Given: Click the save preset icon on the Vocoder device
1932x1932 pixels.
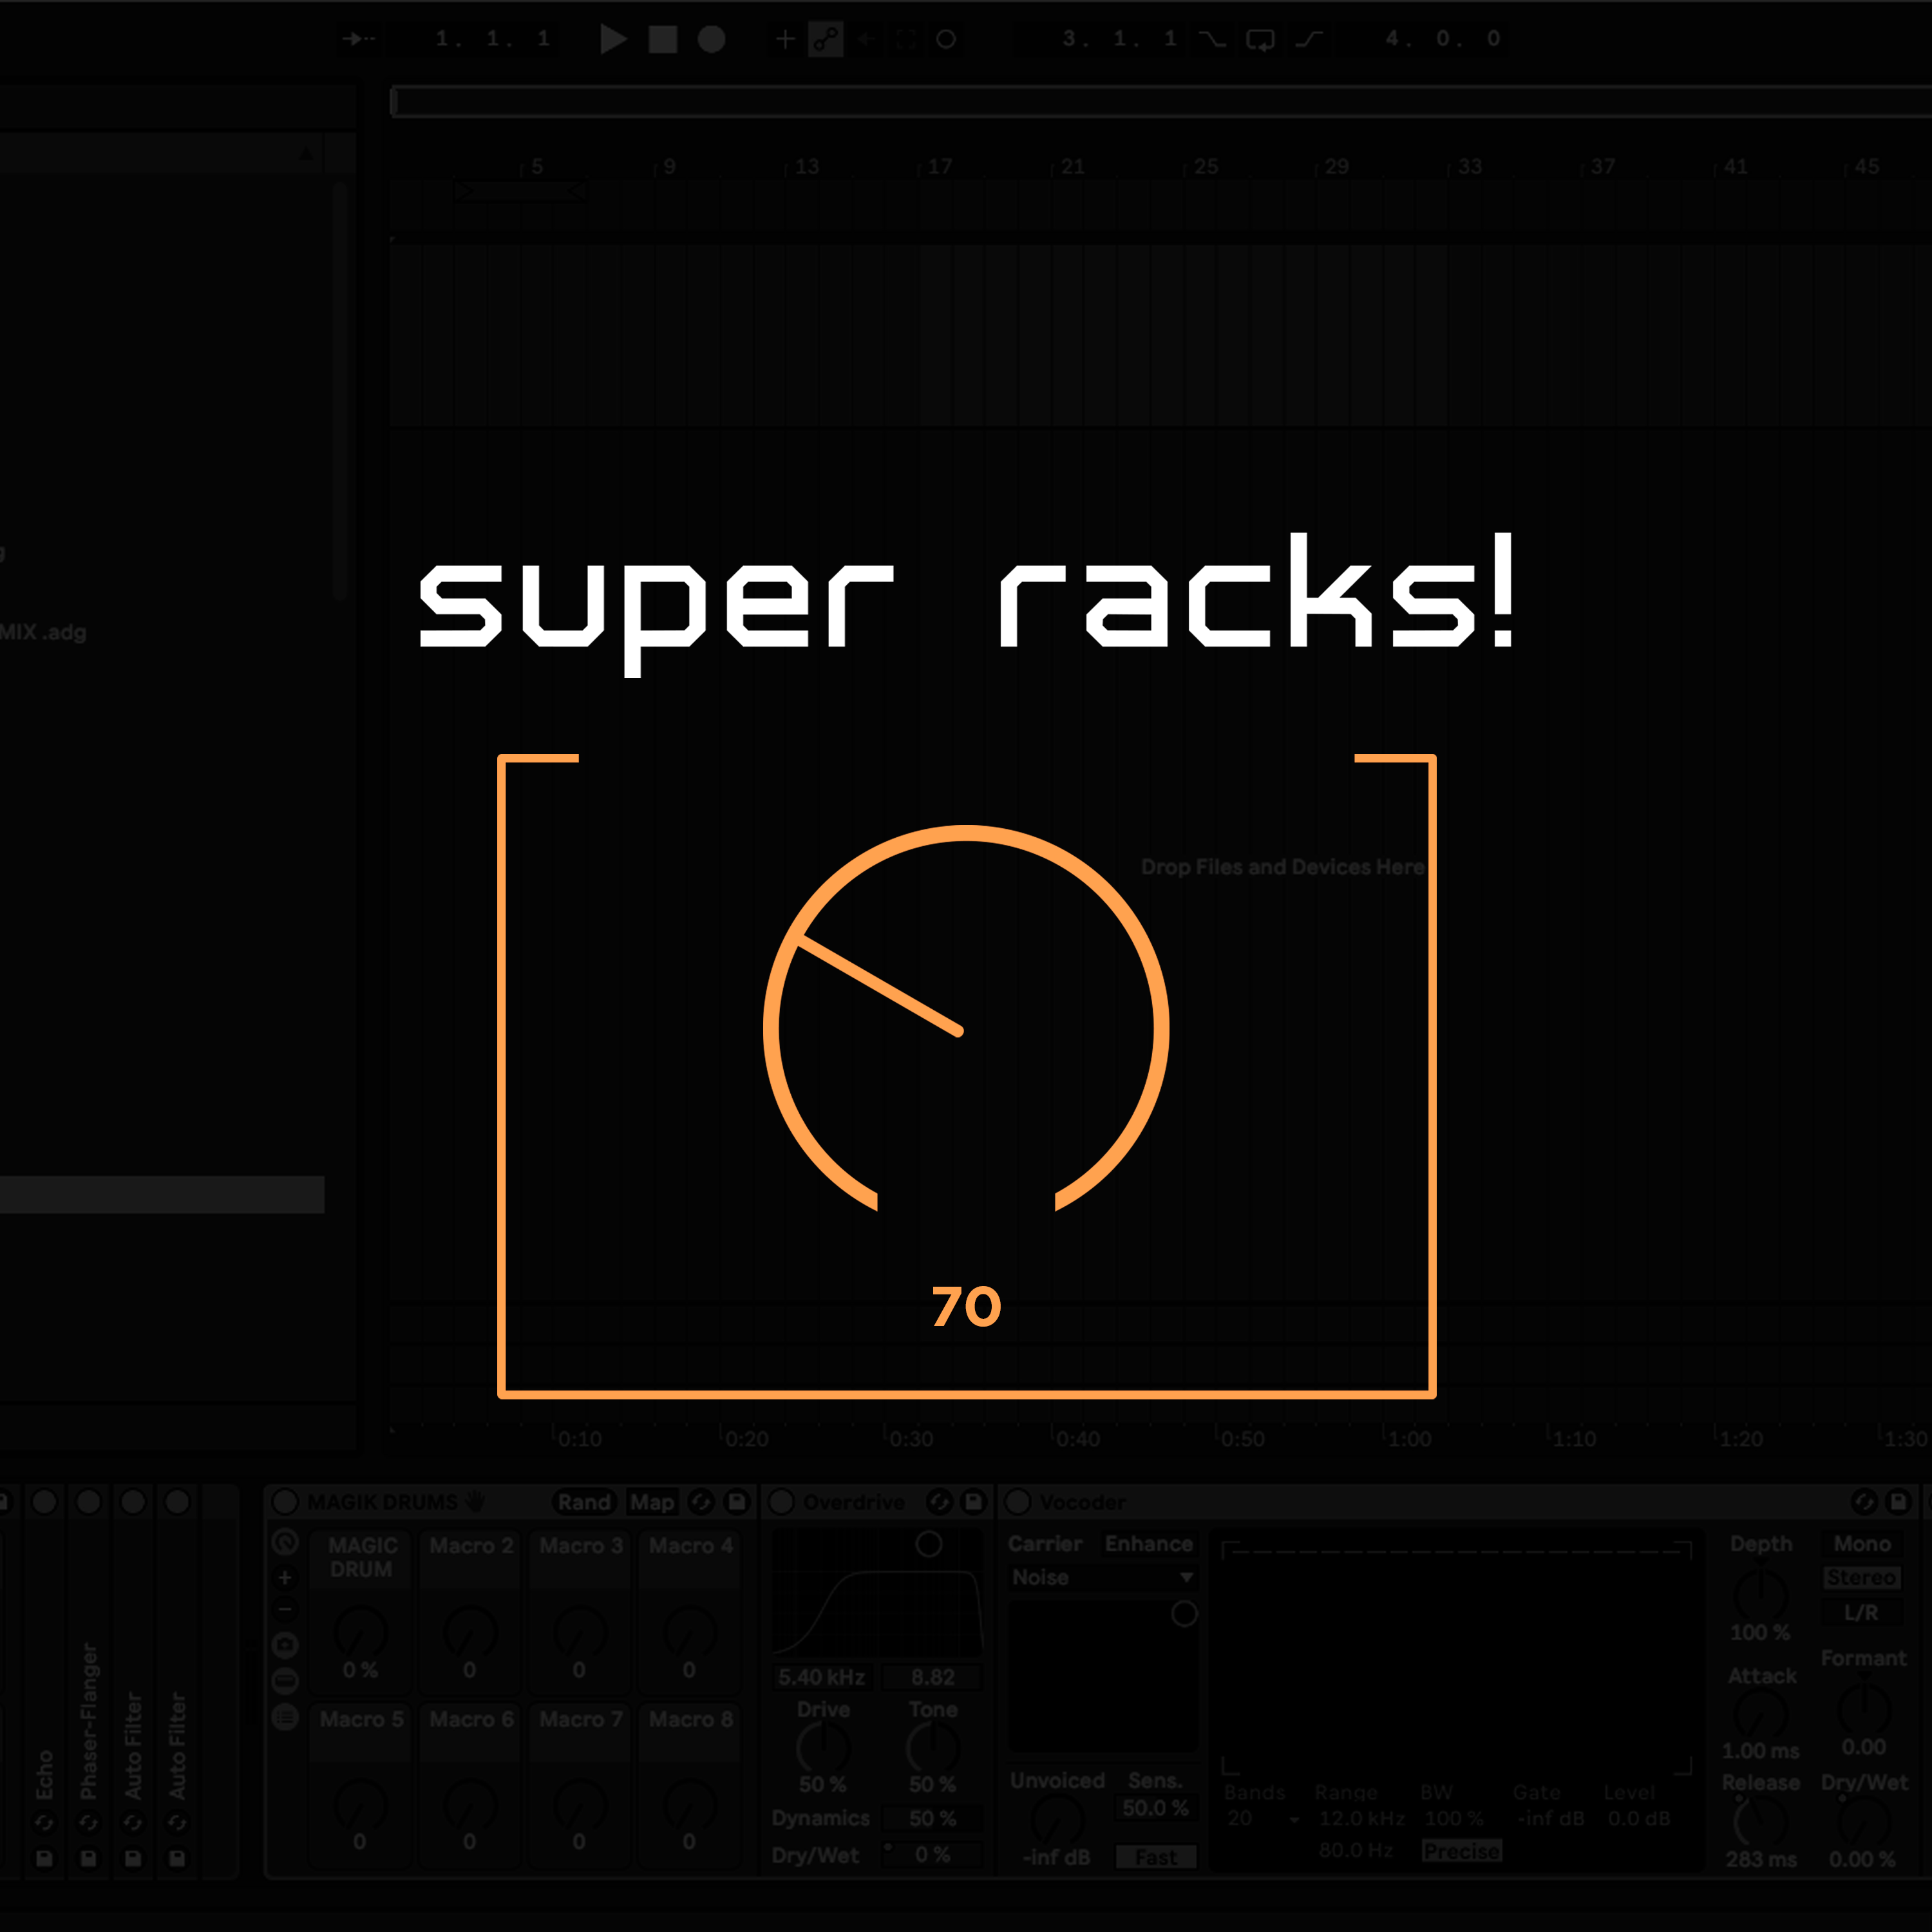Looking at the screenshot, I should (x=1898, y=1502).
